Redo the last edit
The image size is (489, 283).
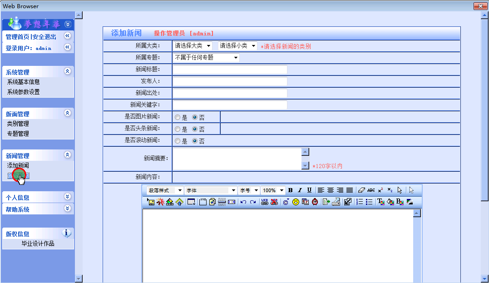pos(253,202)
